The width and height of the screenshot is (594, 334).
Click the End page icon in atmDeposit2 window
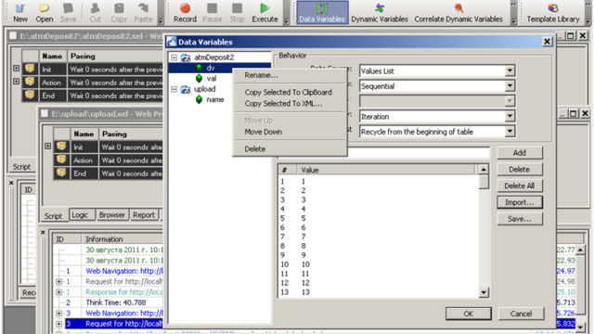click(x=30, y=95)
